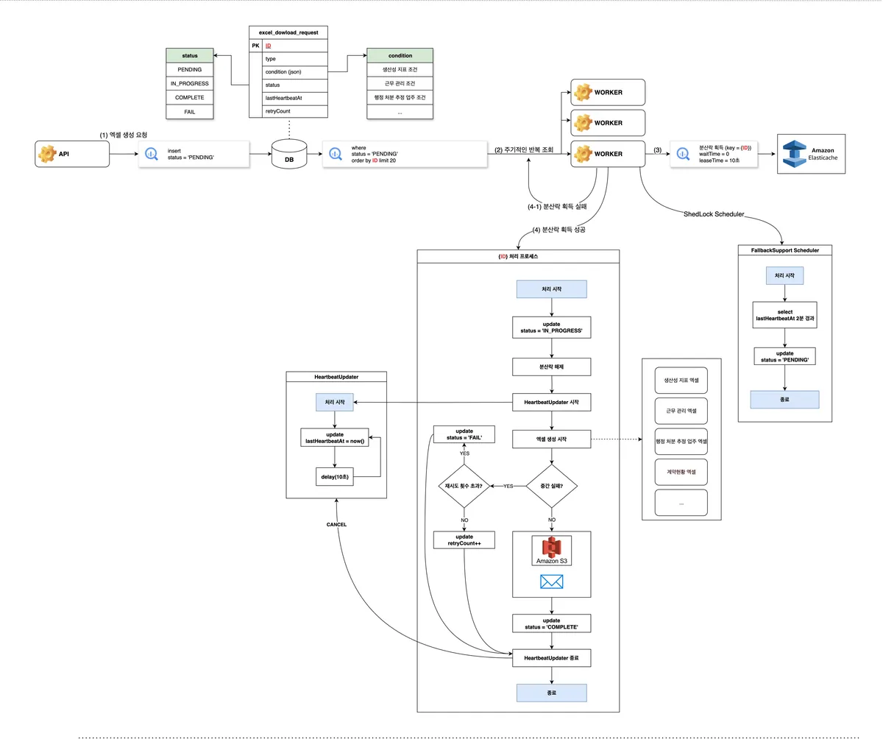
Task: Click the '중간 실패?' decision diamond
Action: (552, 487)
